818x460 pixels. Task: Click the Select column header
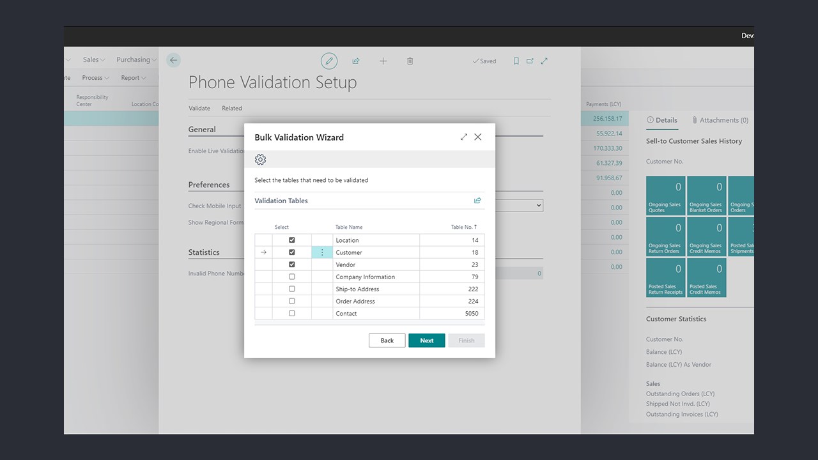coord(282,227)
